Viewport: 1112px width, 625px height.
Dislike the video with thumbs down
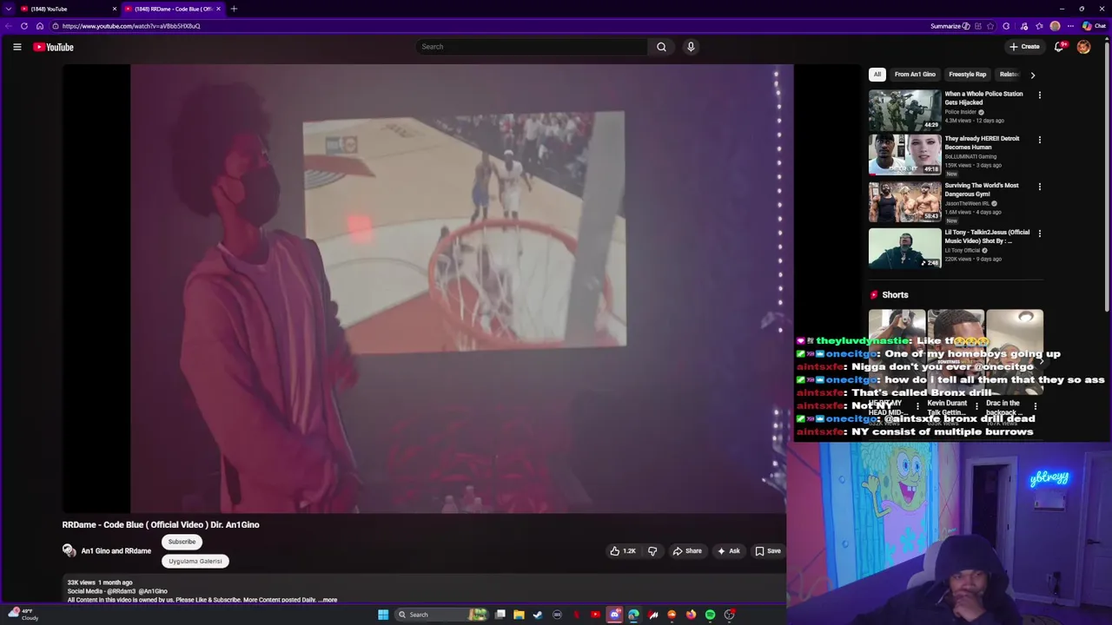(x=652, y=551)
